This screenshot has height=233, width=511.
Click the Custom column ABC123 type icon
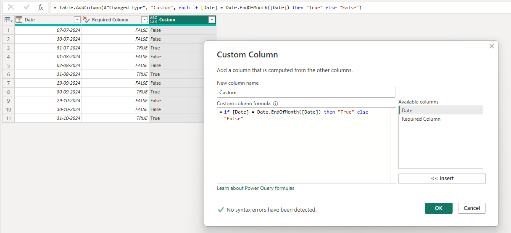153,20
